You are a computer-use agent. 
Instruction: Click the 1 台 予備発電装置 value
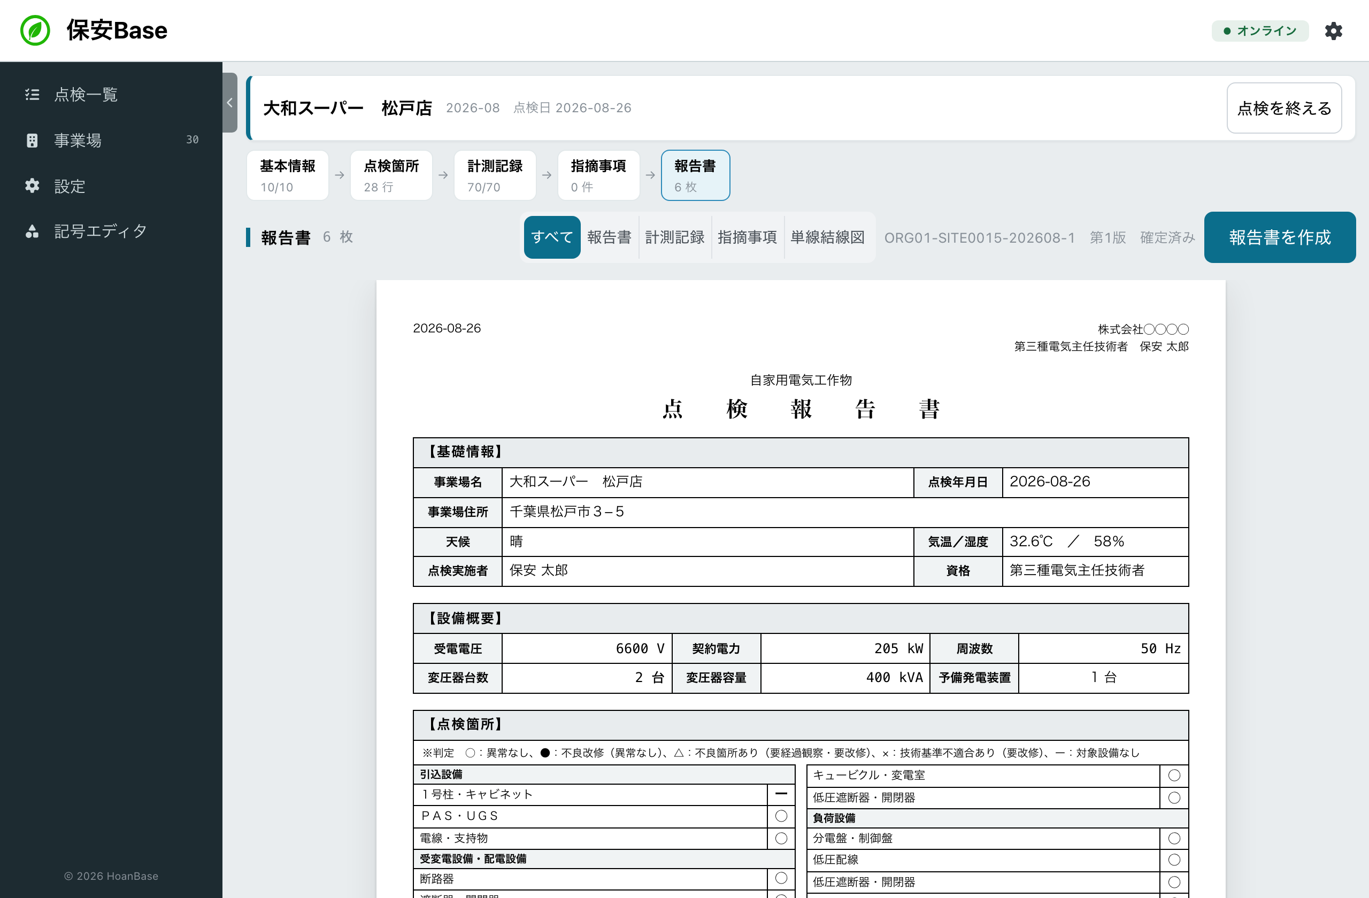click(x=1103, y=678)
